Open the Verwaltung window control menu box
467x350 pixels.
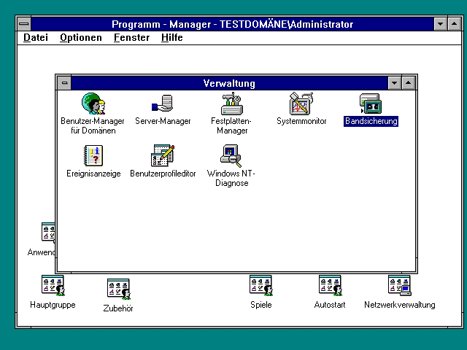click(x=64, y=83)
